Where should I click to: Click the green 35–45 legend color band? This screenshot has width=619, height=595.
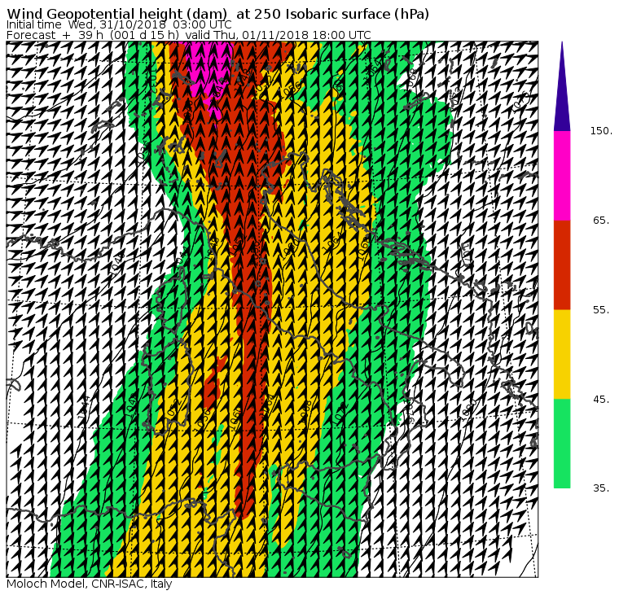(562, 444)
